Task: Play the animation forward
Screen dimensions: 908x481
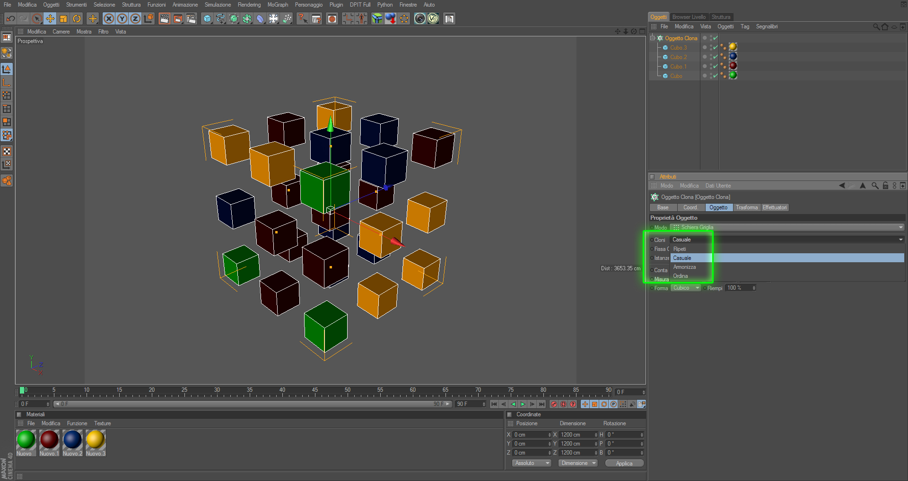Action: pyautogui.click(x=523, y=404)
